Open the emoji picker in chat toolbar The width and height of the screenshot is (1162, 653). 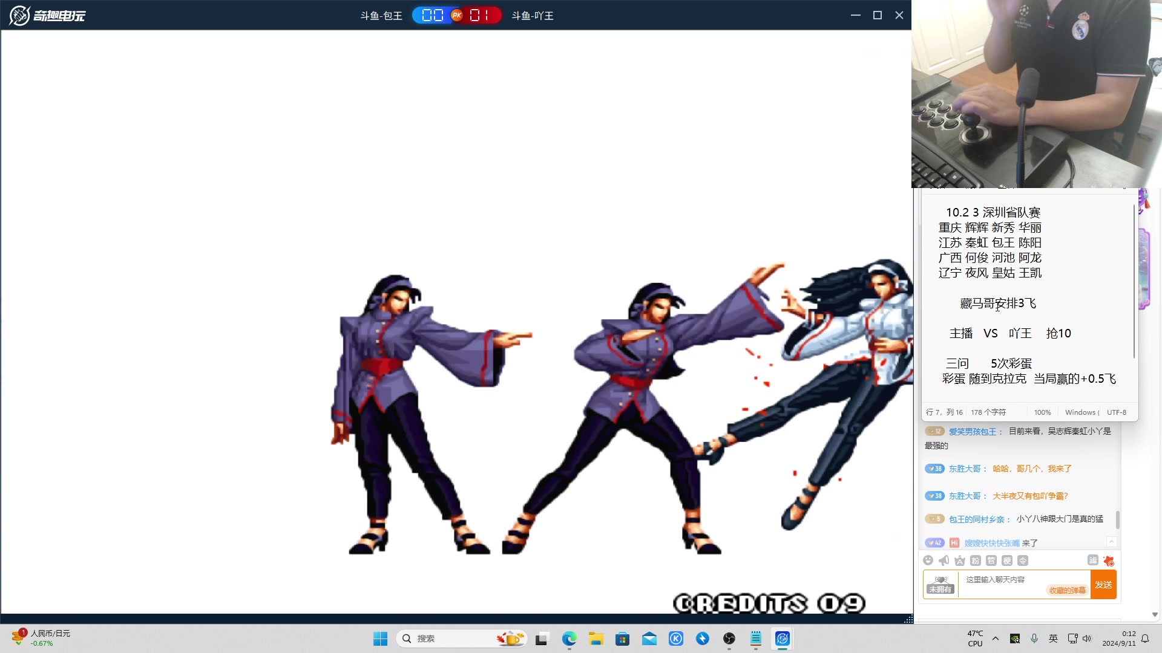928,560
